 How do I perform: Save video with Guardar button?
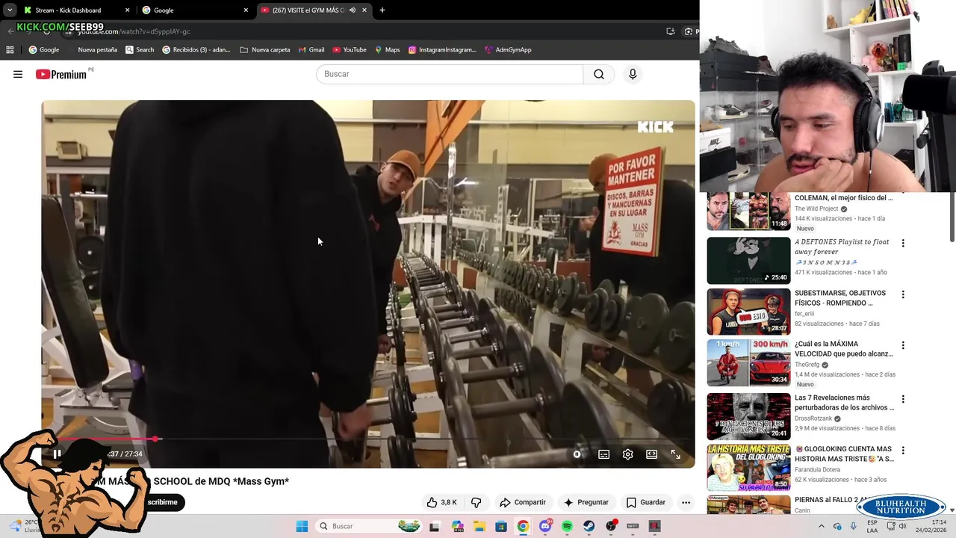[x=646, y=502]
